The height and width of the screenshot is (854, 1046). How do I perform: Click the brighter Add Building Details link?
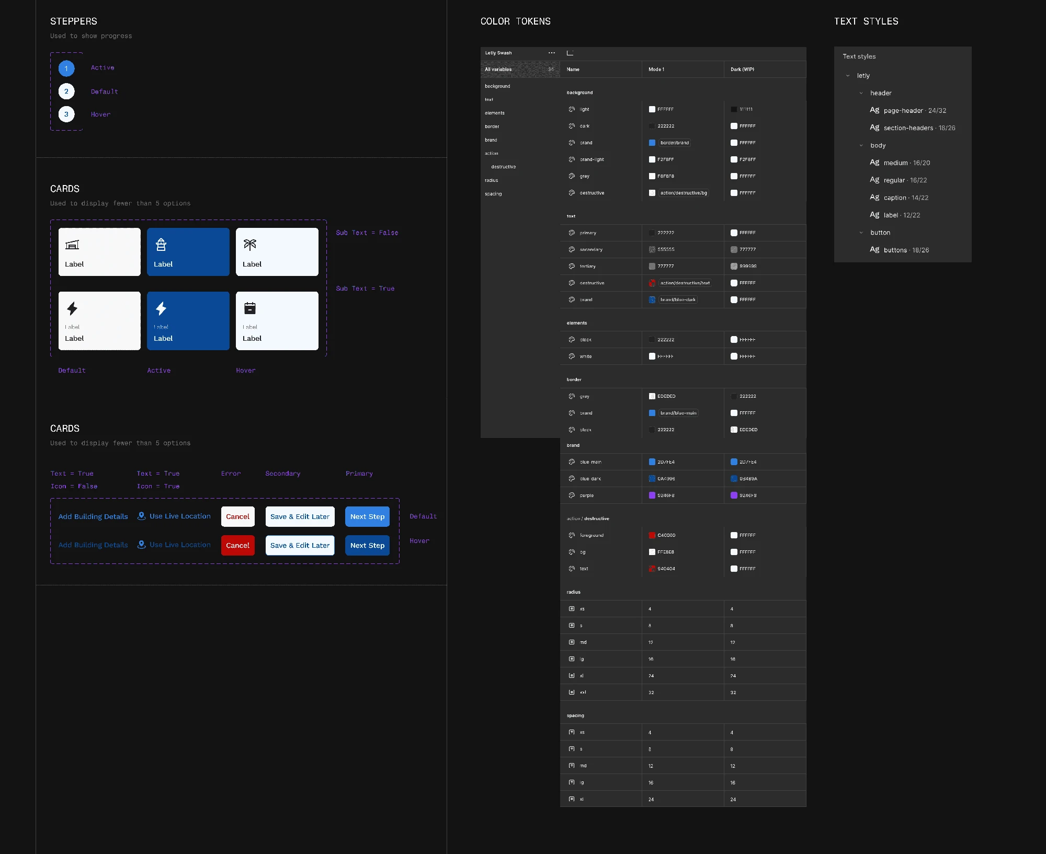tap(93, 516)
